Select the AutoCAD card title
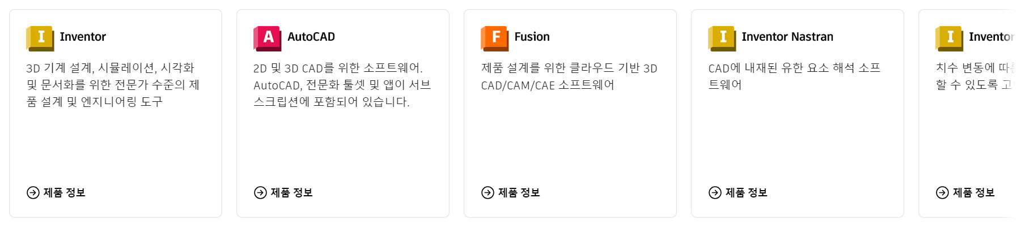1034x228 pixels. (311, 37)
